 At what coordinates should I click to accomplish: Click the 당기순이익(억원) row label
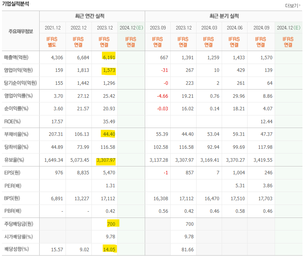(x=20, y=83)
